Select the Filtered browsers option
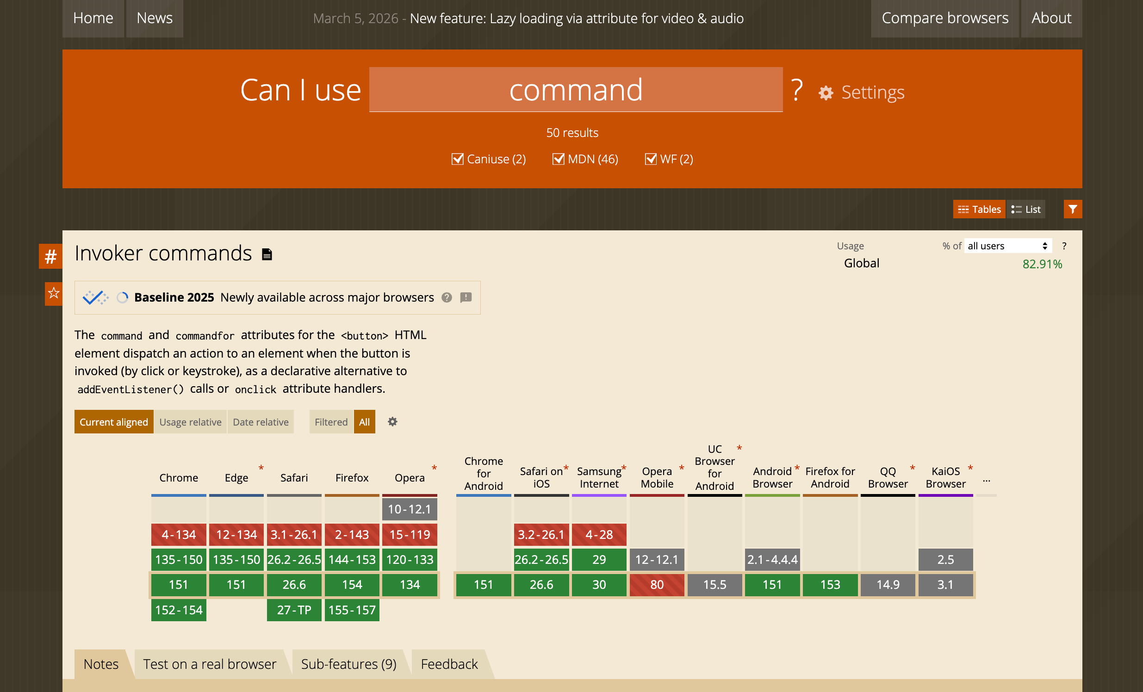This screenshot has height=692, width=1143. point(331,421)
